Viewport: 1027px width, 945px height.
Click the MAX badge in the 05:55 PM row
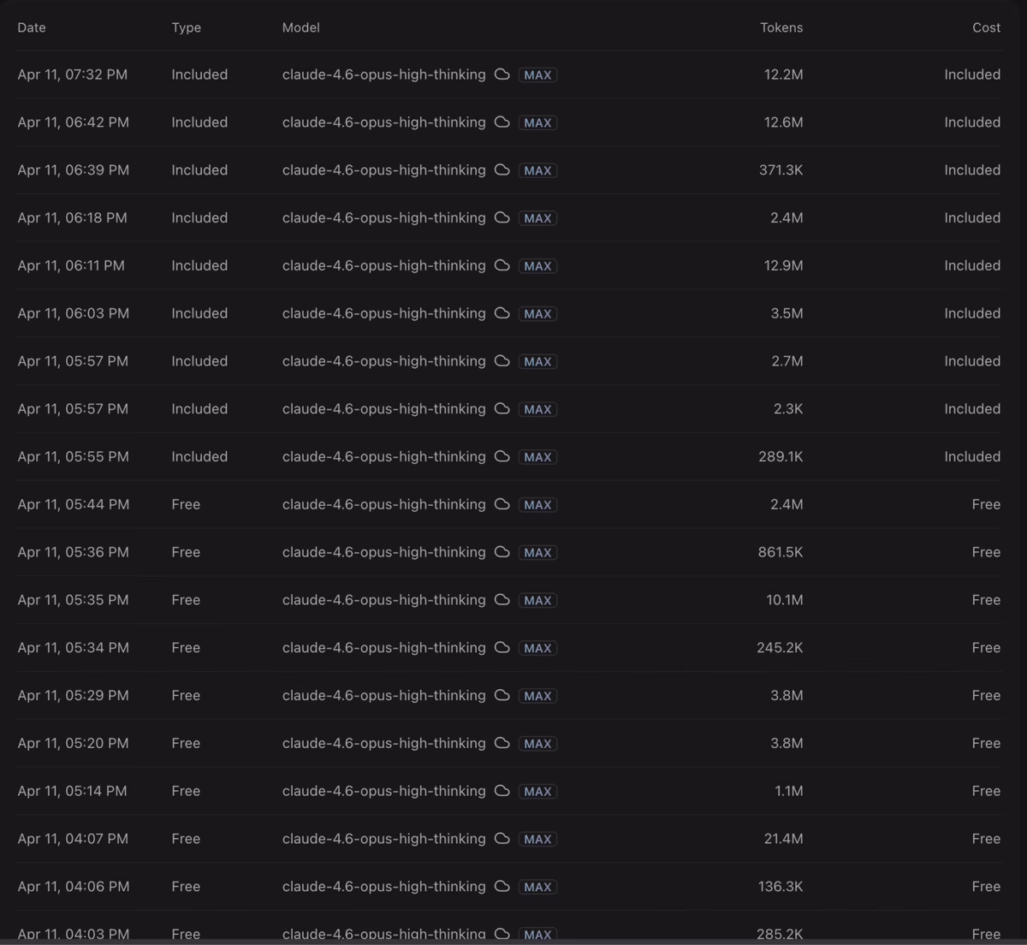(537, 457)
